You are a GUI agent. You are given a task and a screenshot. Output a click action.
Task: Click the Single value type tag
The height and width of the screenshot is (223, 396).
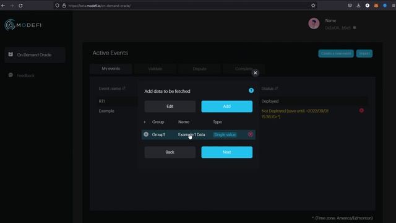[225, 134]
